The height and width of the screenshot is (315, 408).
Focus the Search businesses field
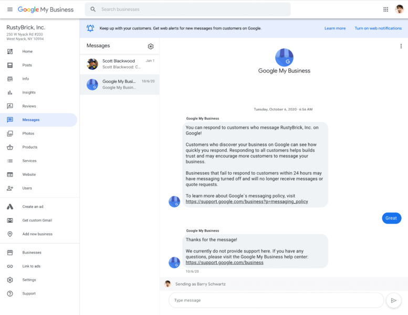(187, 9)
